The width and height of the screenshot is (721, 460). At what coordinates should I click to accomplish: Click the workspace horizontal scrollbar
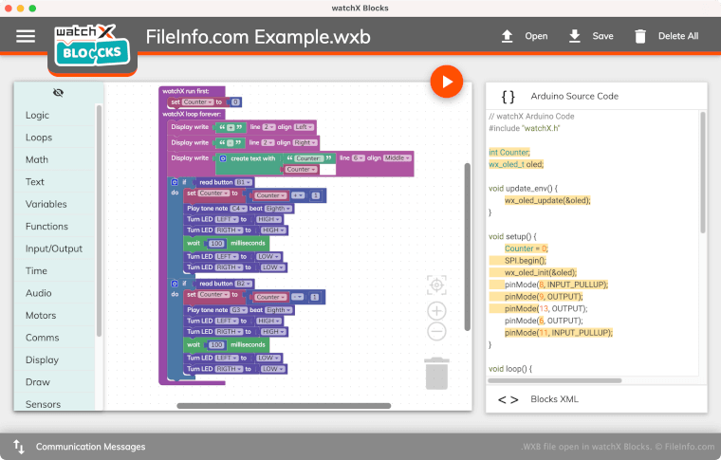[x=284, y=406]
